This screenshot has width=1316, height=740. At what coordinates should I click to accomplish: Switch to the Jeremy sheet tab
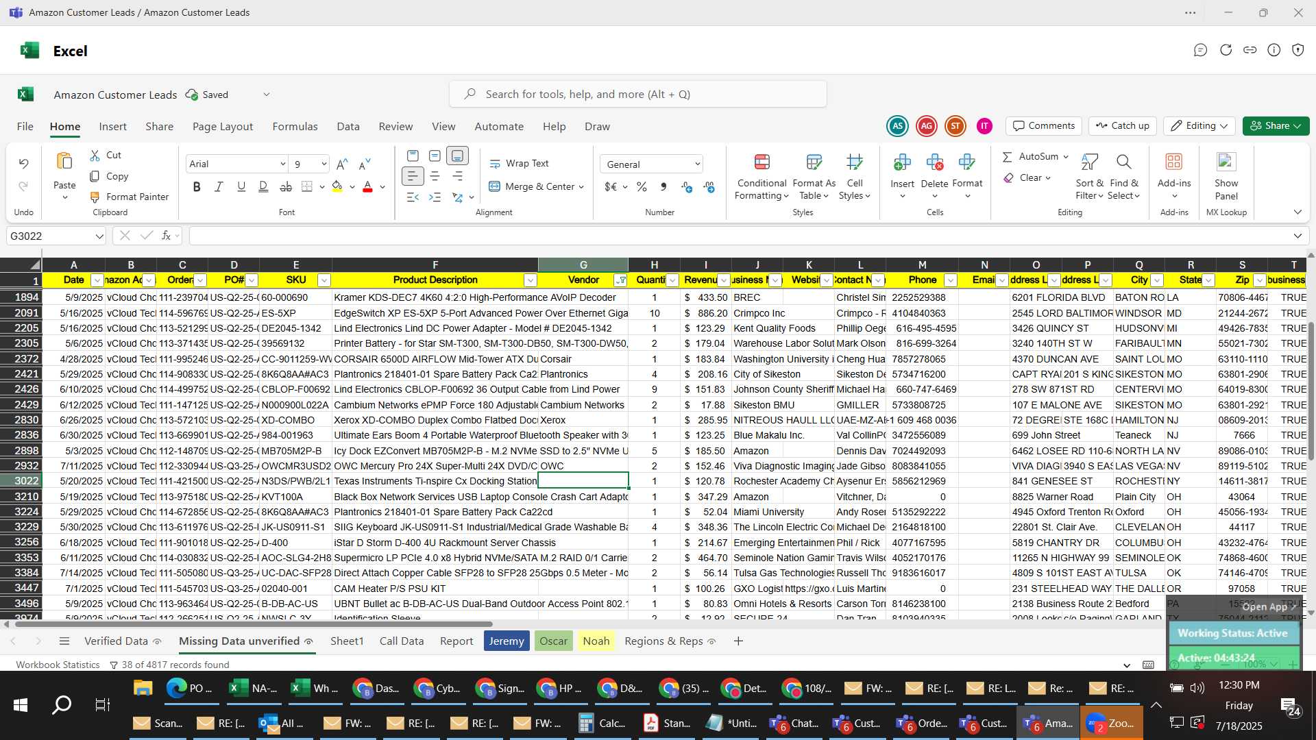[x=507, y=641]
